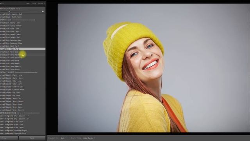
Task: Click the amount value 40 field
Action: point(43,11)
